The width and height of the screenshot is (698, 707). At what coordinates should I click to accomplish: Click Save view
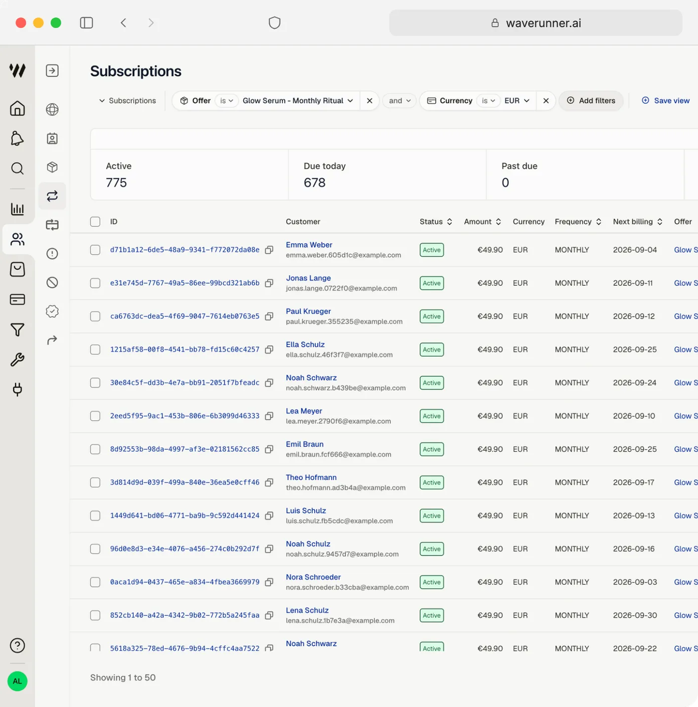point(666,101)
